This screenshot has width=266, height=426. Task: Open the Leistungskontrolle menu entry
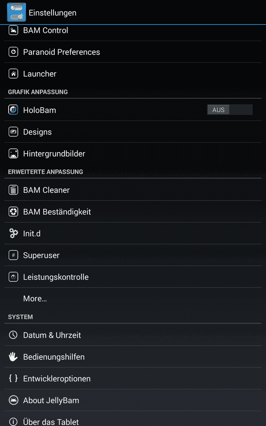(x=133, y=277)
